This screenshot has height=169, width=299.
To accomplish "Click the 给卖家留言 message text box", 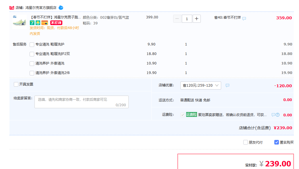I will pos(81,102).
